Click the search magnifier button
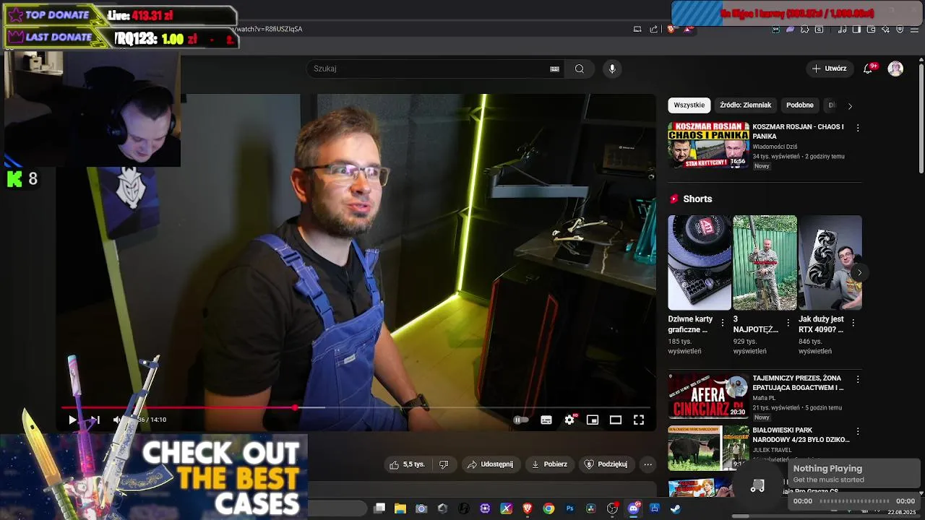Image resolution: width=925 pixels, height=520 pixels. pyautogui.click(x=580, y=69)
